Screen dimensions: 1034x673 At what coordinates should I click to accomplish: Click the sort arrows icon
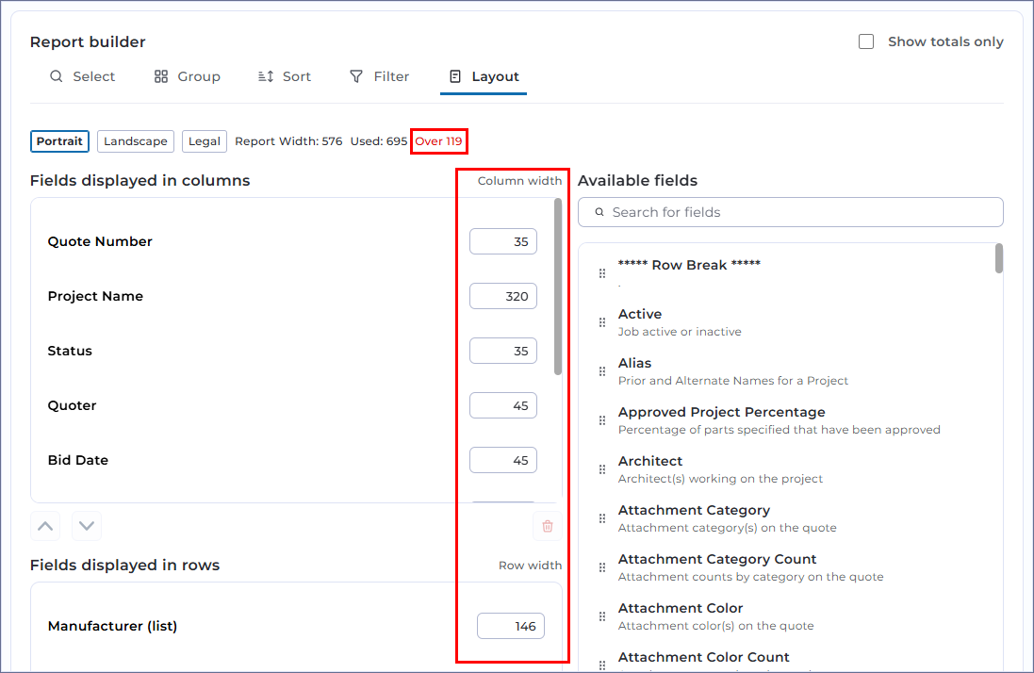click(x=266, y=76)
